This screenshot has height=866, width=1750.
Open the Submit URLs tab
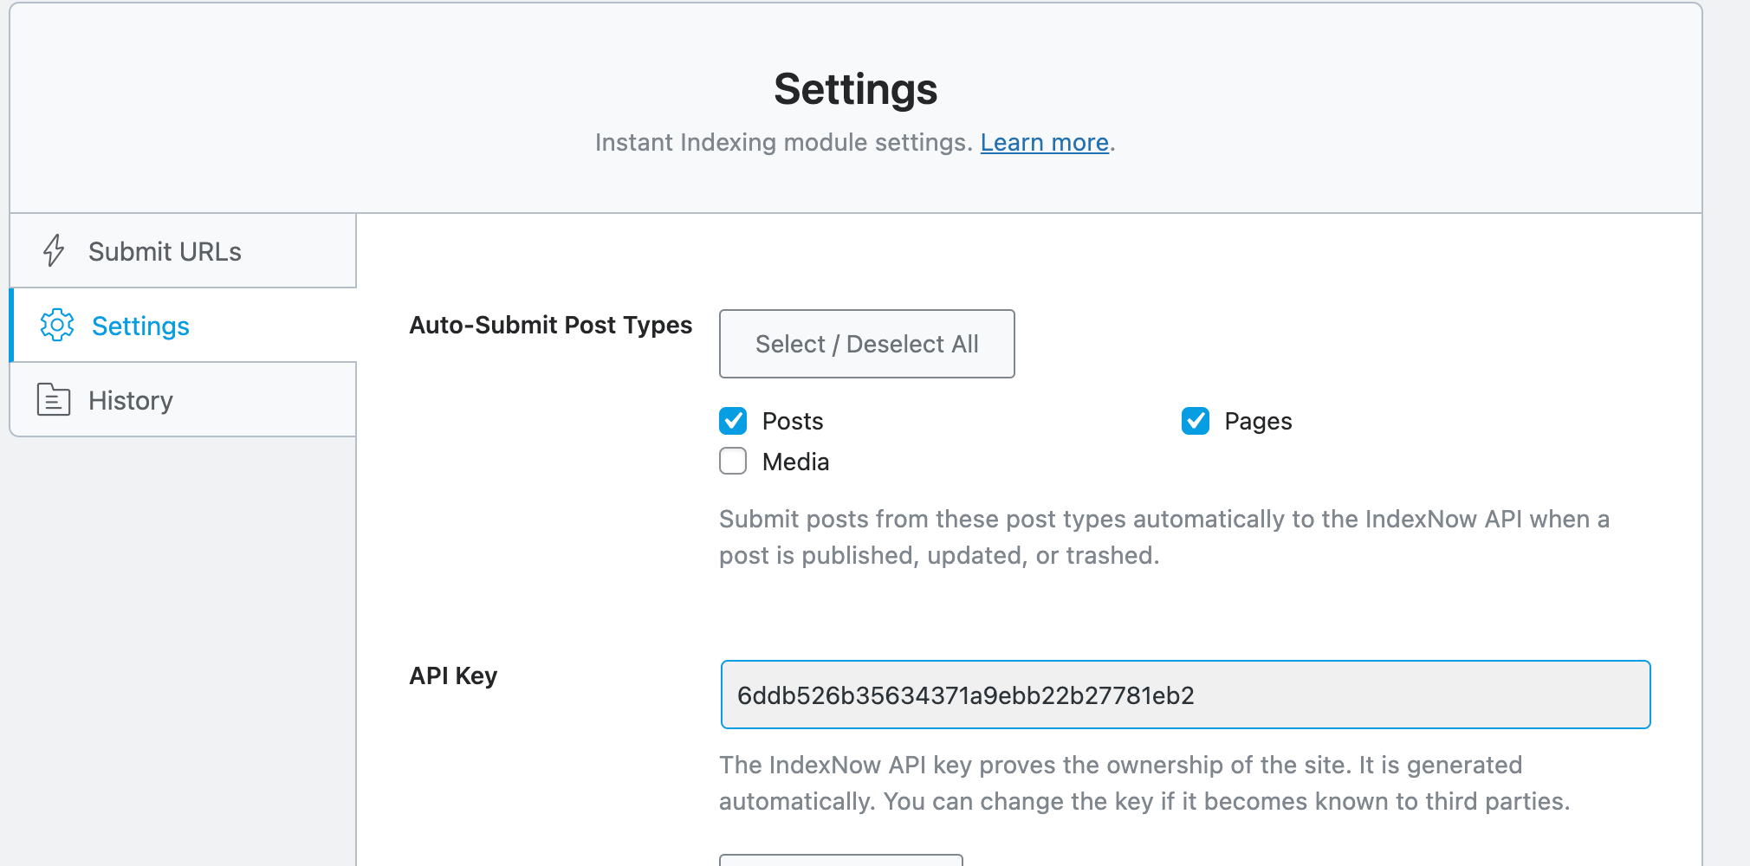tap(183, 250)
